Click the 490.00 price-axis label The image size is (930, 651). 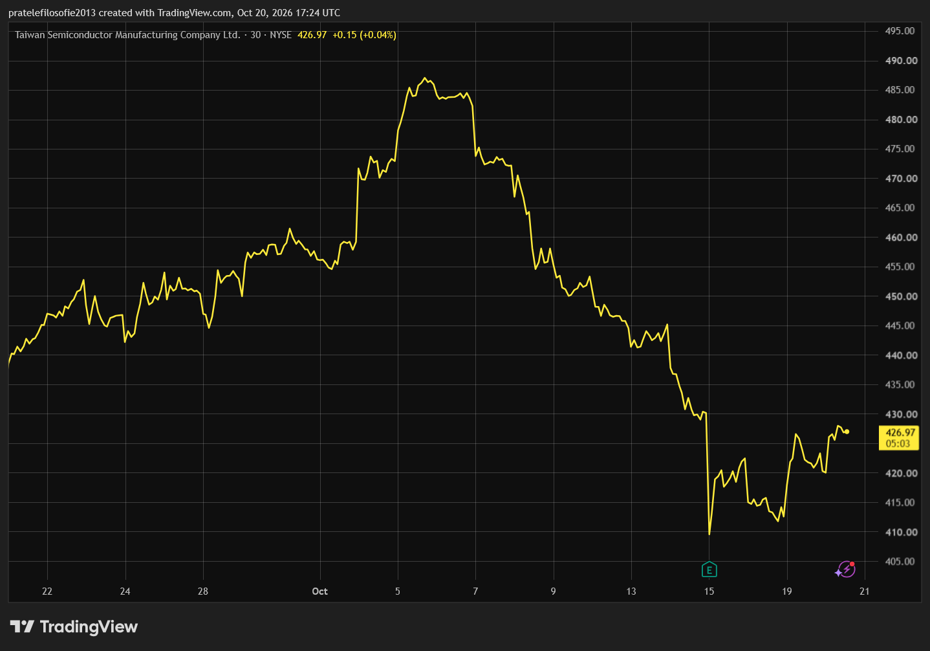coord(901,61)
